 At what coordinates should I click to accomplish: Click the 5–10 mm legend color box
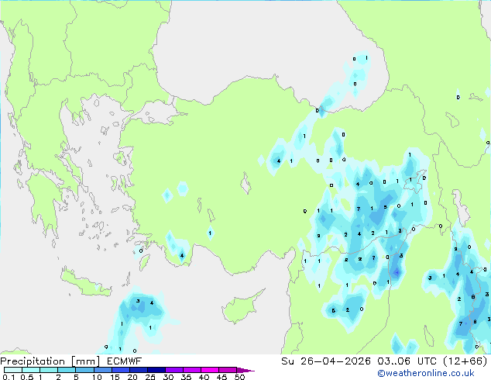(x=84, y=370)
